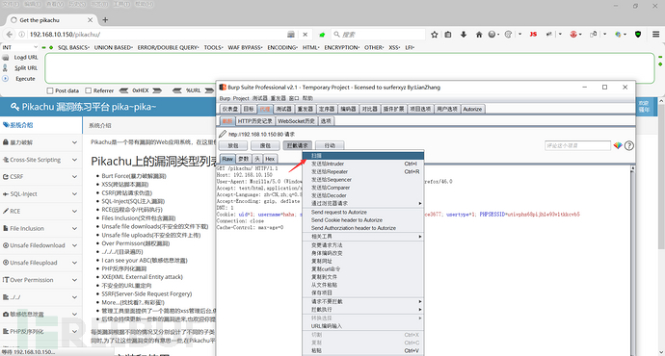The height and width of the screenshot is (356, 665).
Task: Click the pencil edit icon in Burp intercept
Action: tap(223, 134)
